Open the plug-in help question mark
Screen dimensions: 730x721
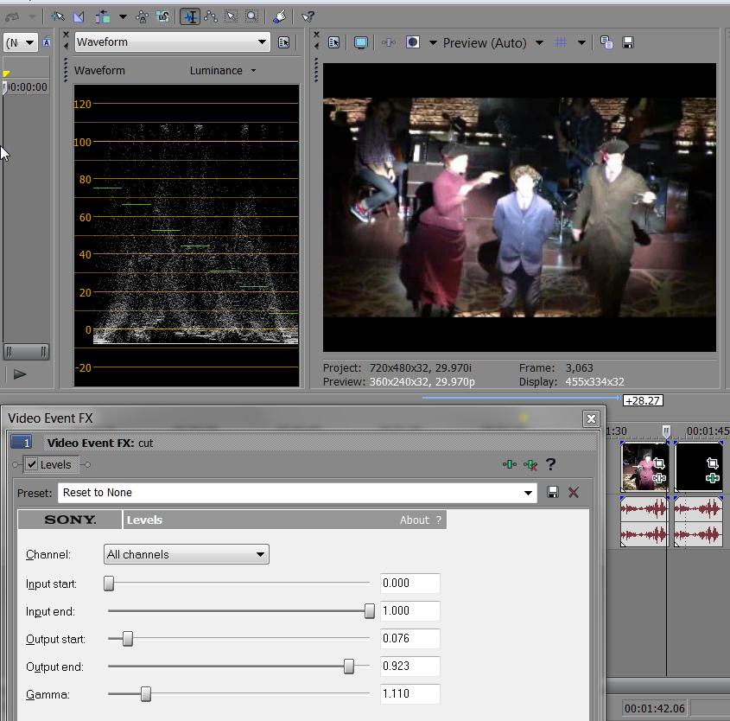click(x=550, y=464)
